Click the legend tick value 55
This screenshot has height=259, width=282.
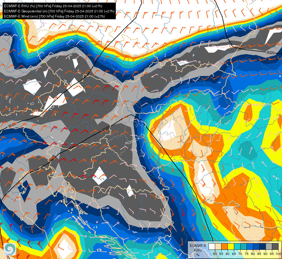click(221, 254)
